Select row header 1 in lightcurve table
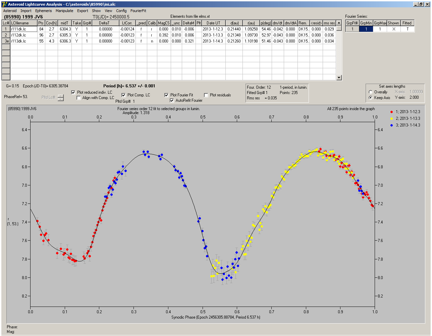Viewport: 432px width, 336px height. point(6,29)
